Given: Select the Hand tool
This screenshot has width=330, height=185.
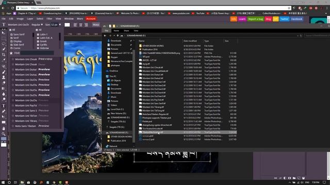Looking at the screenshot, I should pos(4,128).
